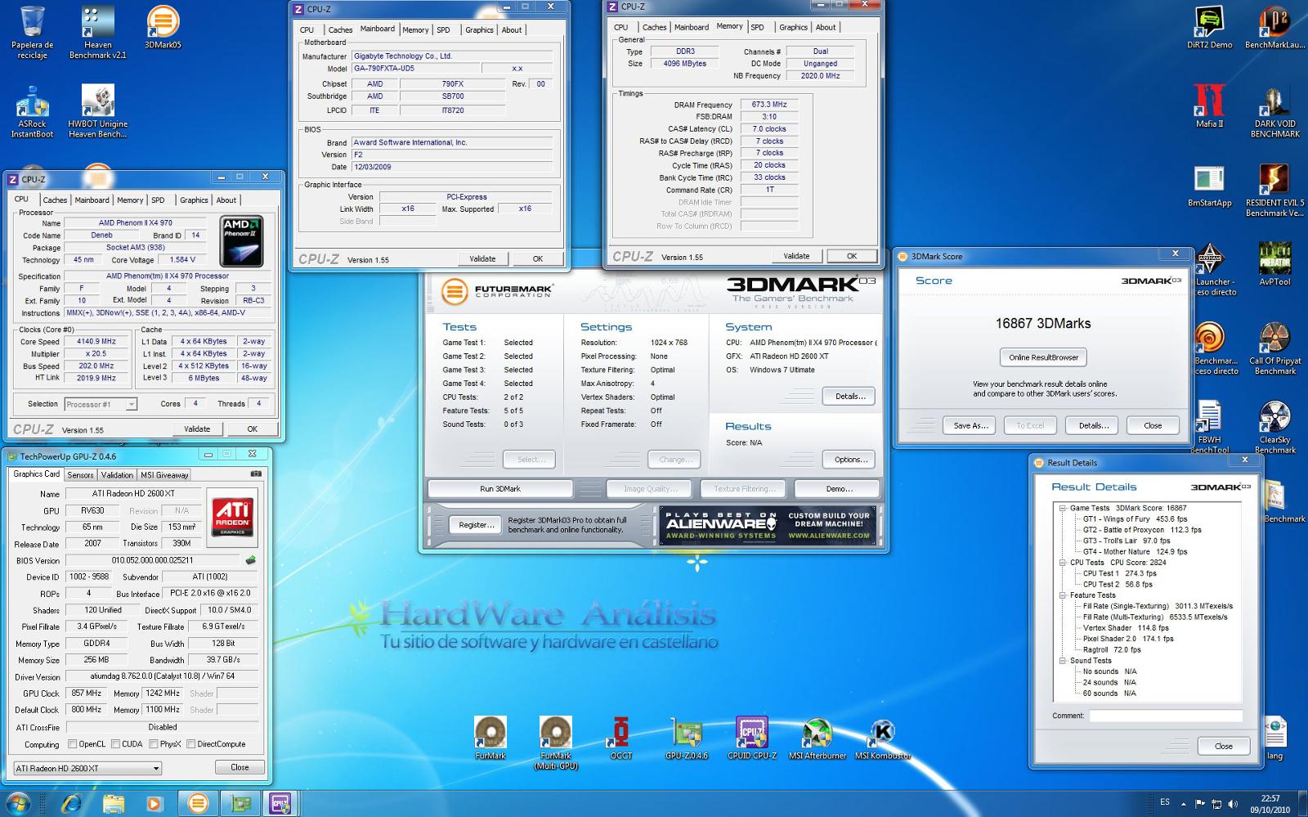The image size is (1308, 817).
Task: Click Validate in the CPU-Z Memory window
Action: click(796, 256)
